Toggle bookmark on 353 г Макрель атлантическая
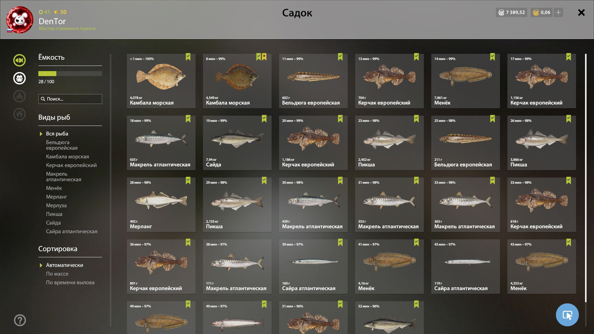Image resolution: width=594 pixels, height=334 pixels. 416,181
